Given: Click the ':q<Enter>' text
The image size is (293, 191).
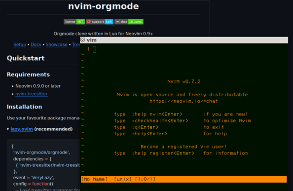Looking at the screenshot, I should [145, 127].
